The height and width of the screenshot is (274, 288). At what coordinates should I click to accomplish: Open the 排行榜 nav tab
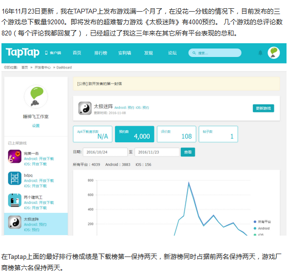(x=101, y=53)
